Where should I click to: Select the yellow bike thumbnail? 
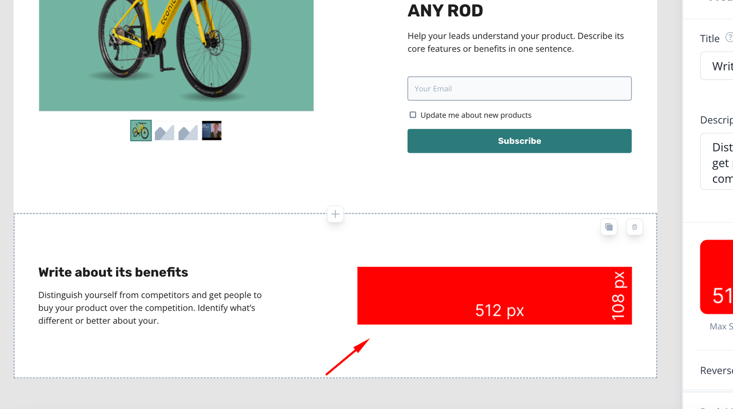141,130
